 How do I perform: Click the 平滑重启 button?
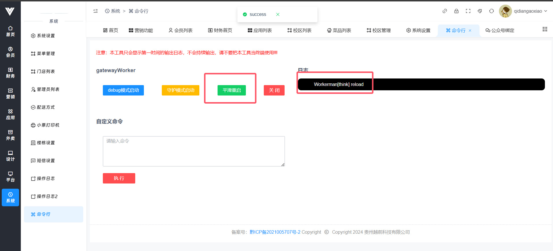(231, 90)
